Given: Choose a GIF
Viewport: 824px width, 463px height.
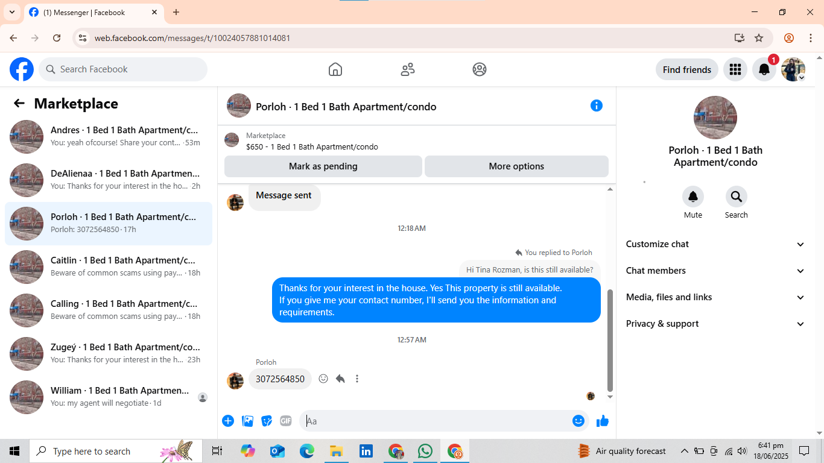Looking at the screenshot, I should (286, 421).
